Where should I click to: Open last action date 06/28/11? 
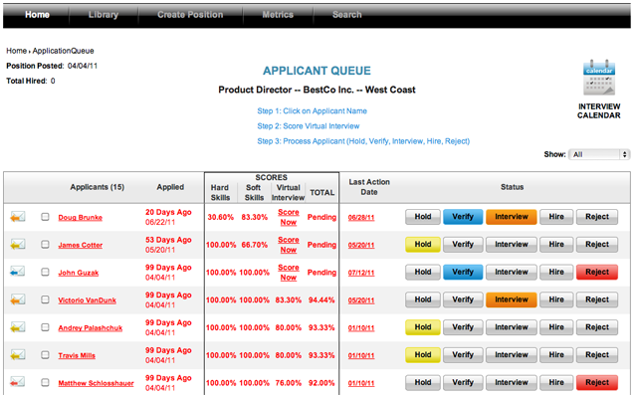(x=361, y=218)
